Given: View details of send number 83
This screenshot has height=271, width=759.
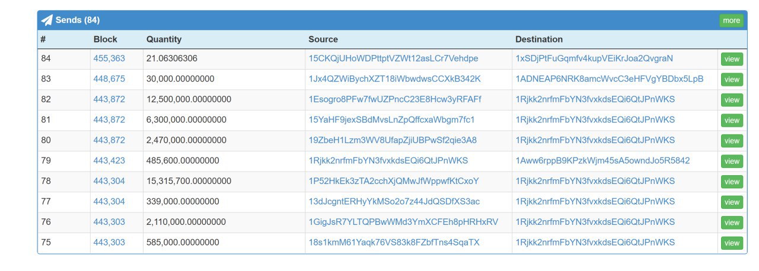Looking at the screenshot, I should click(732, 79).
